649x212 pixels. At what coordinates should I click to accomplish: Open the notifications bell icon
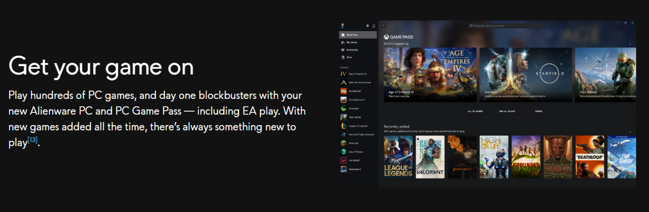(x=374, y=26)
